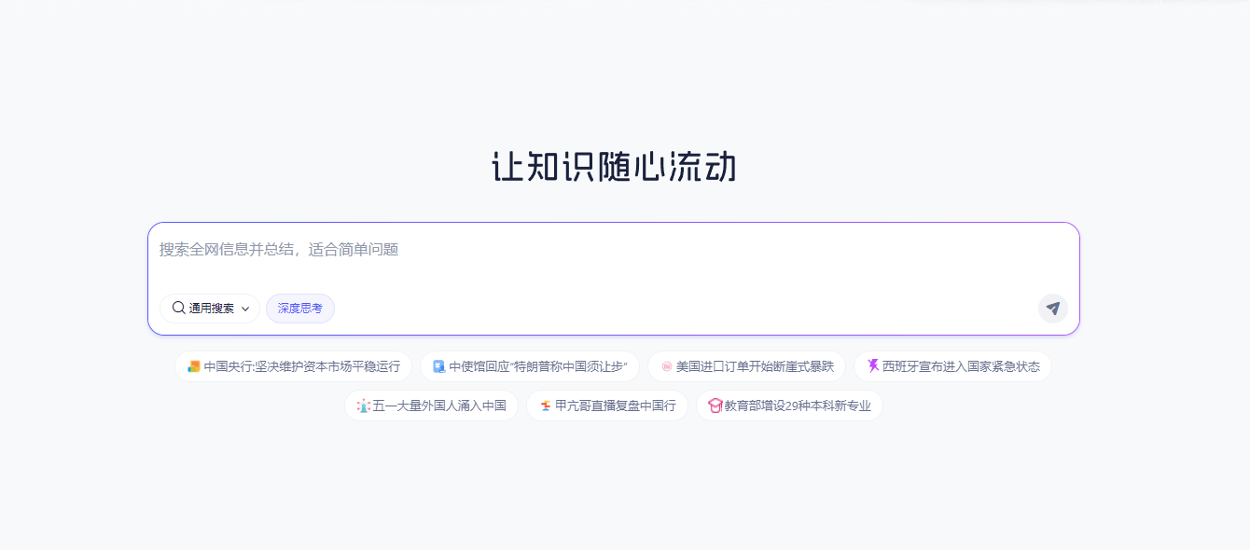
Task: Click the icon beside 五一大量外国人 topic
Action: click(x=364, y=406)
